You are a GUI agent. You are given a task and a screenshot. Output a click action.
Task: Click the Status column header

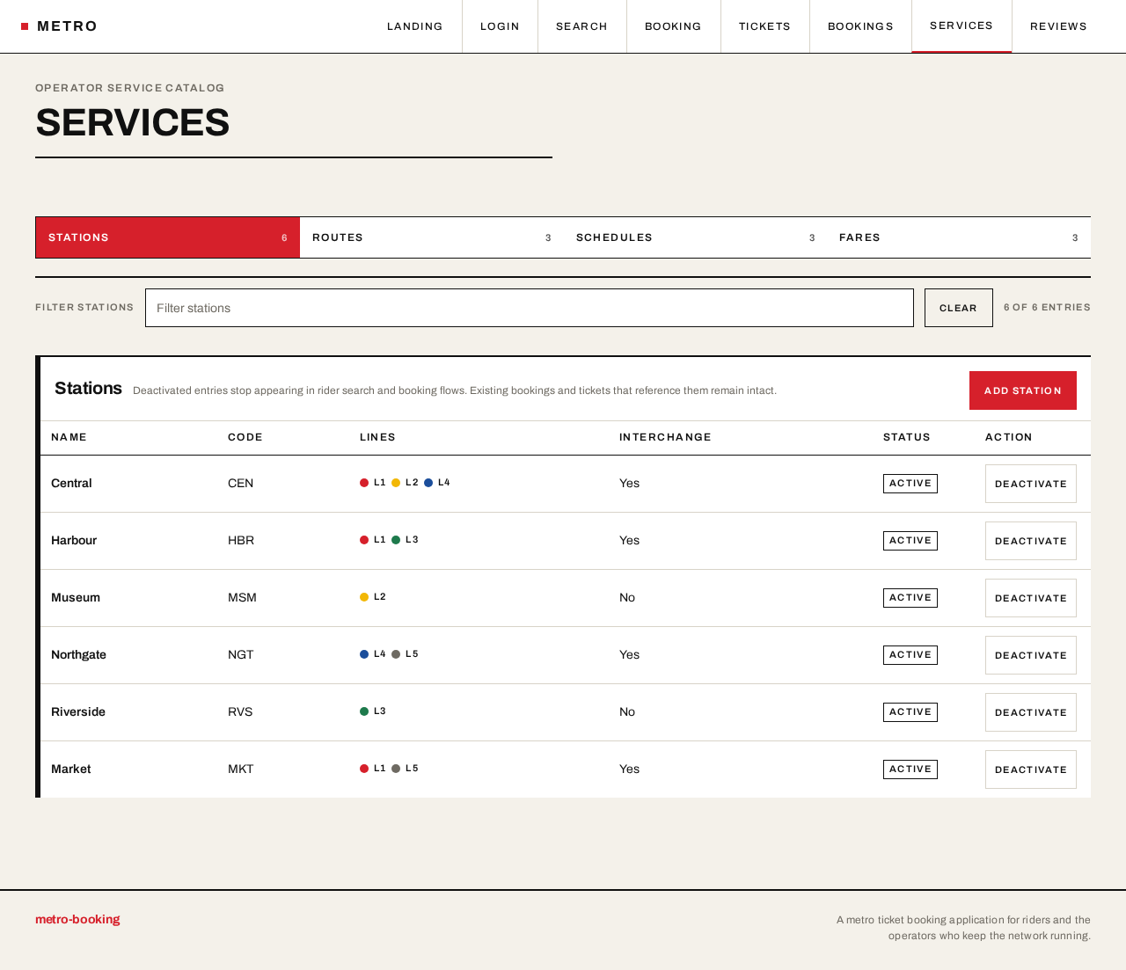pos(907,437)
